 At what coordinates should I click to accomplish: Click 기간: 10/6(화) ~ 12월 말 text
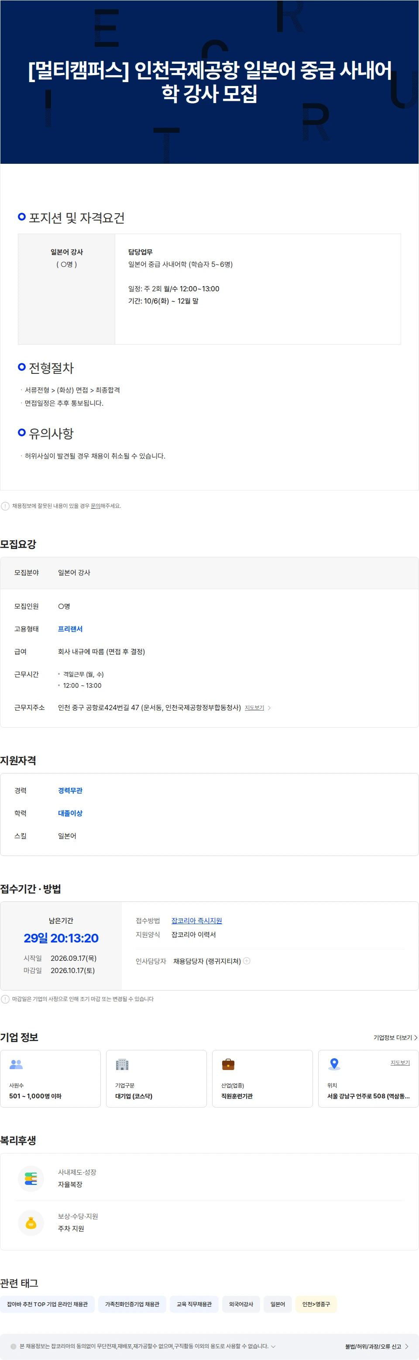pyautogui.click(x=163, y=301)
